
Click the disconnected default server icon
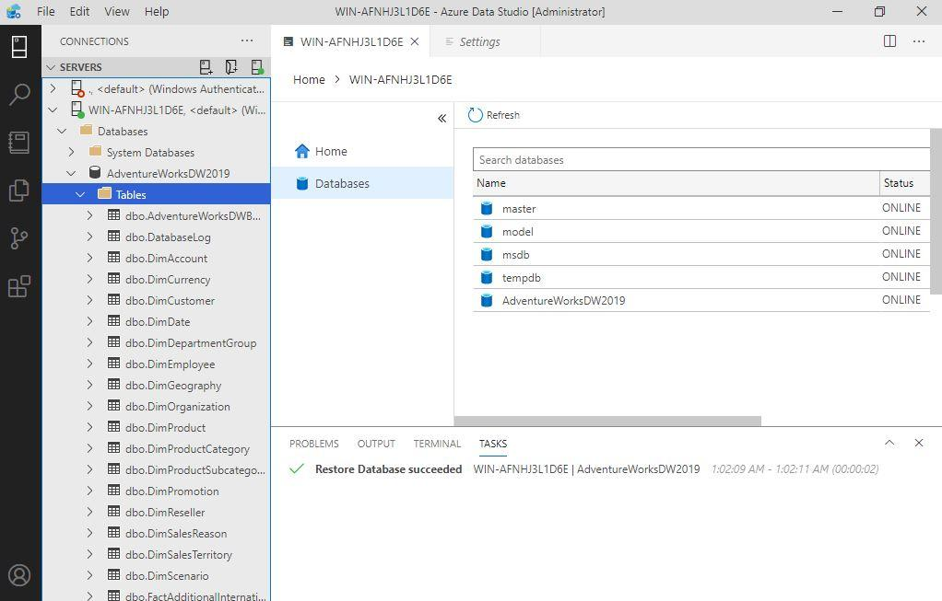(77, 88)
